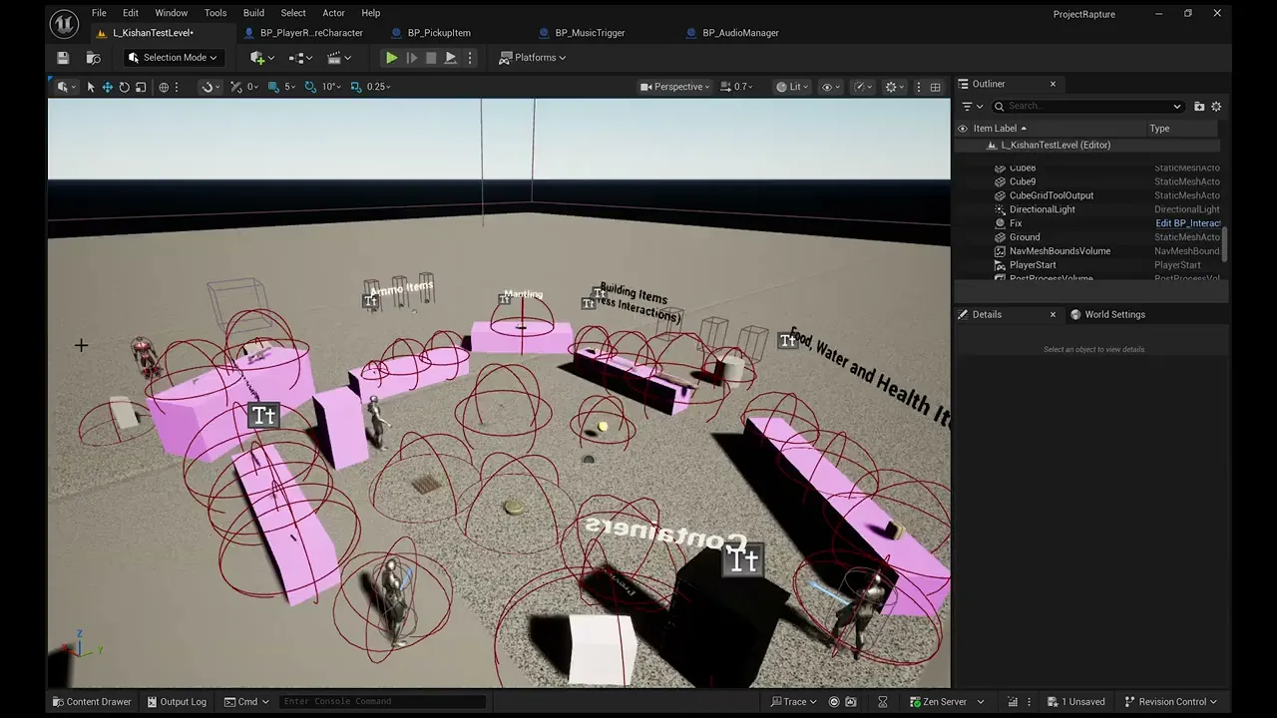Screen dimensions: 1277x718
Task: Open the Blueprints graph icon menu
Action: pyautogui.click(x=300, y=58)
